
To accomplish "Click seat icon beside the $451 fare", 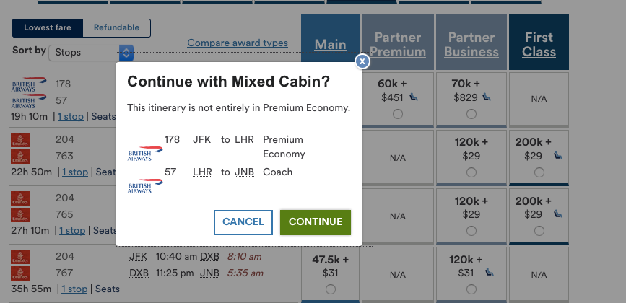I will click(414, 97).
